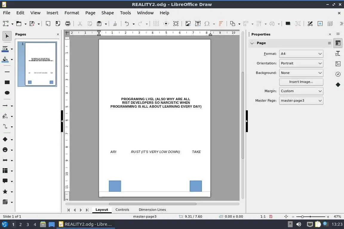The height and width of the screenshot is (229, 344).
Task: Choose the Fill Color bucket tool
Action: pos(5,59)
